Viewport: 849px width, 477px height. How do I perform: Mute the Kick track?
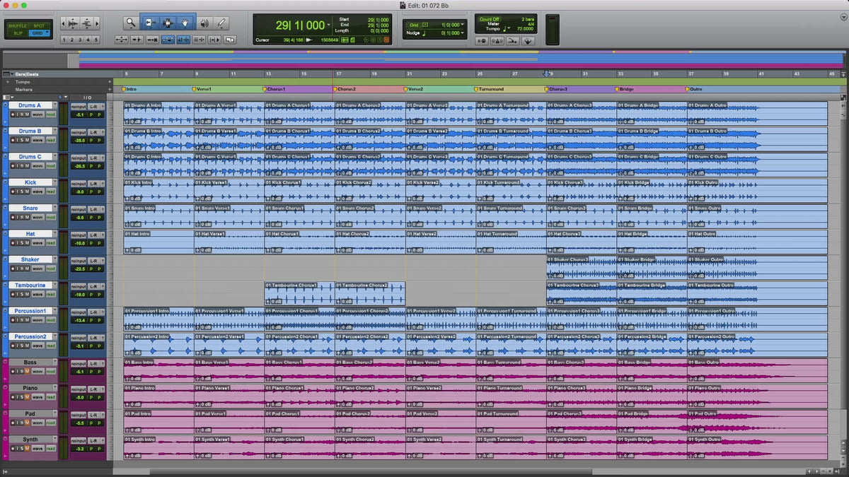click(x=27, y=192)
